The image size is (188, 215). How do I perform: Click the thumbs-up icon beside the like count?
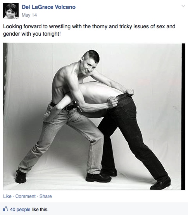click(6, 209)
